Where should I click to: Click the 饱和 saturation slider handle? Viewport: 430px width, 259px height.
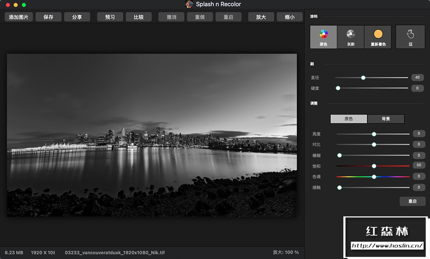pyautogui.click(x=374, y=166)
